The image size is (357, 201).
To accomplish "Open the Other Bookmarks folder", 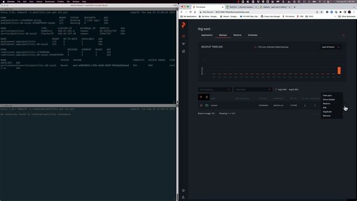I will pyautogui.click(x=346, y=16).
